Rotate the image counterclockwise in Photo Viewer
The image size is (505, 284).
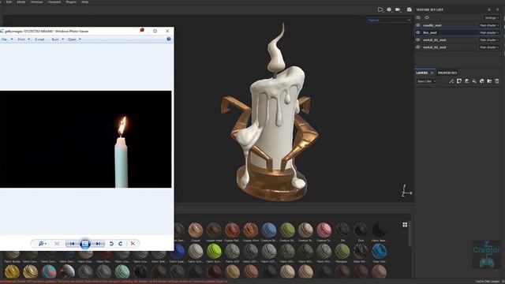[x=111, y=244]
